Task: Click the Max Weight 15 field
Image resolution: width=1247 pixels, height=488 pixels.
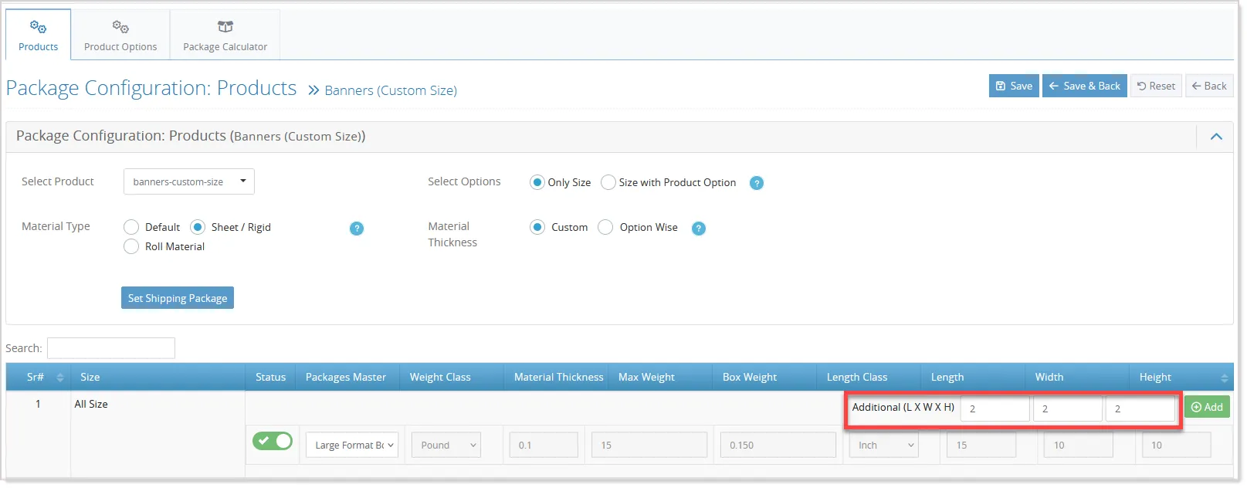Action: (649, 445)
